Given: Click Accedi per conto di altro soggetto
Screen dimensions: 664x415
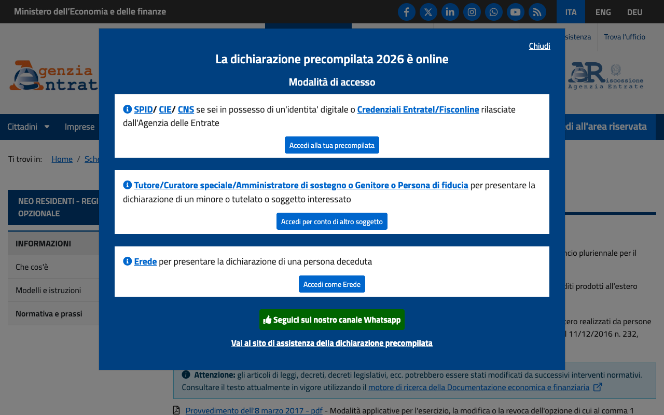Looking at the screenshot, I should (332, 222).
